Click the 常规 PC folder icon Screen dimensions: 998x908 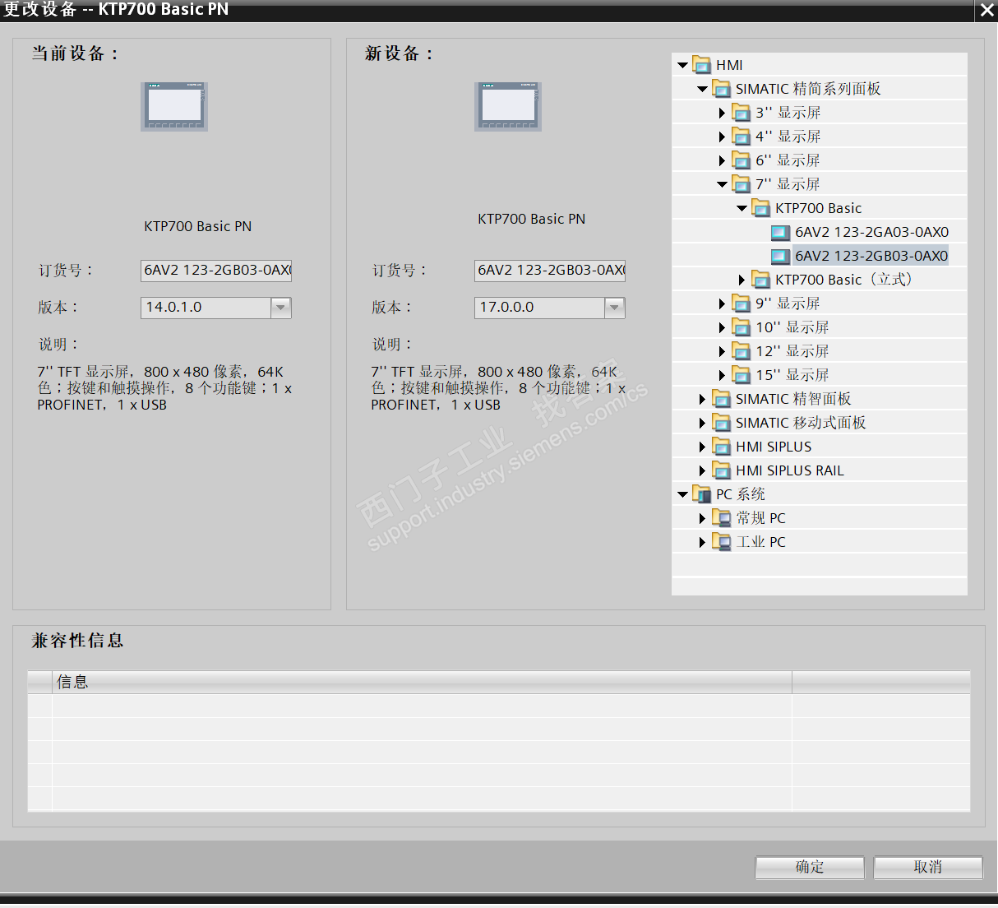click(x=721, y=518)
